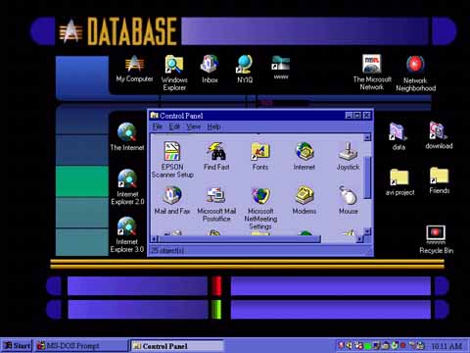Click the horizontal scrollbar left arrow
Screen dimensions: 470x353
(x=154, y=239)
